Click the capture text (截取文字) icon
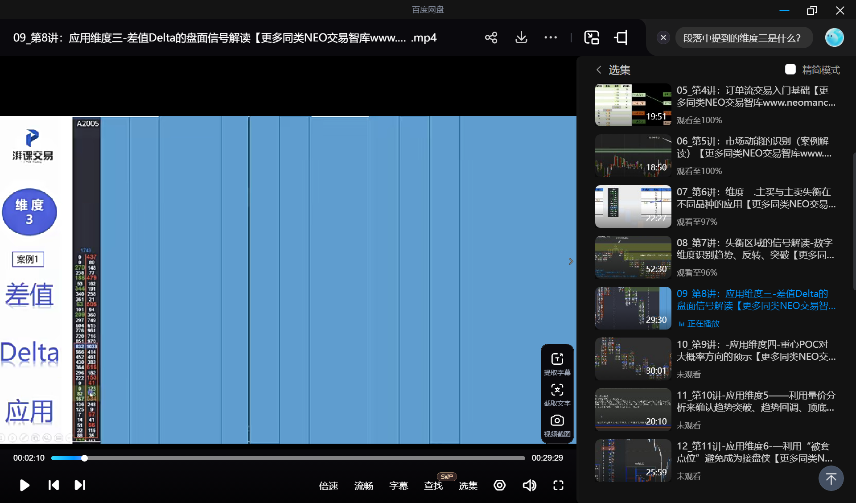 (x=557, y=390)
